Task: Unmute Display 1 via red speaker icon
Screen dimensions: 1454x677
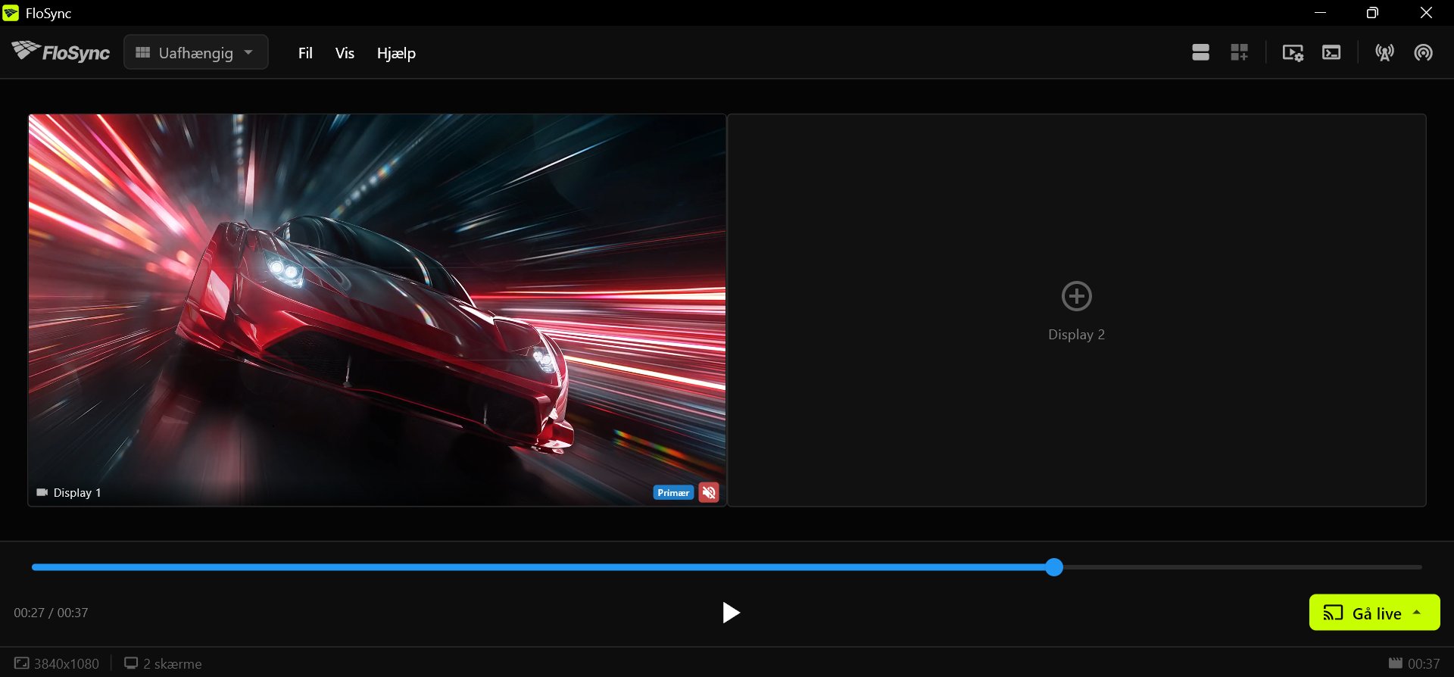Action: point(709,492)
